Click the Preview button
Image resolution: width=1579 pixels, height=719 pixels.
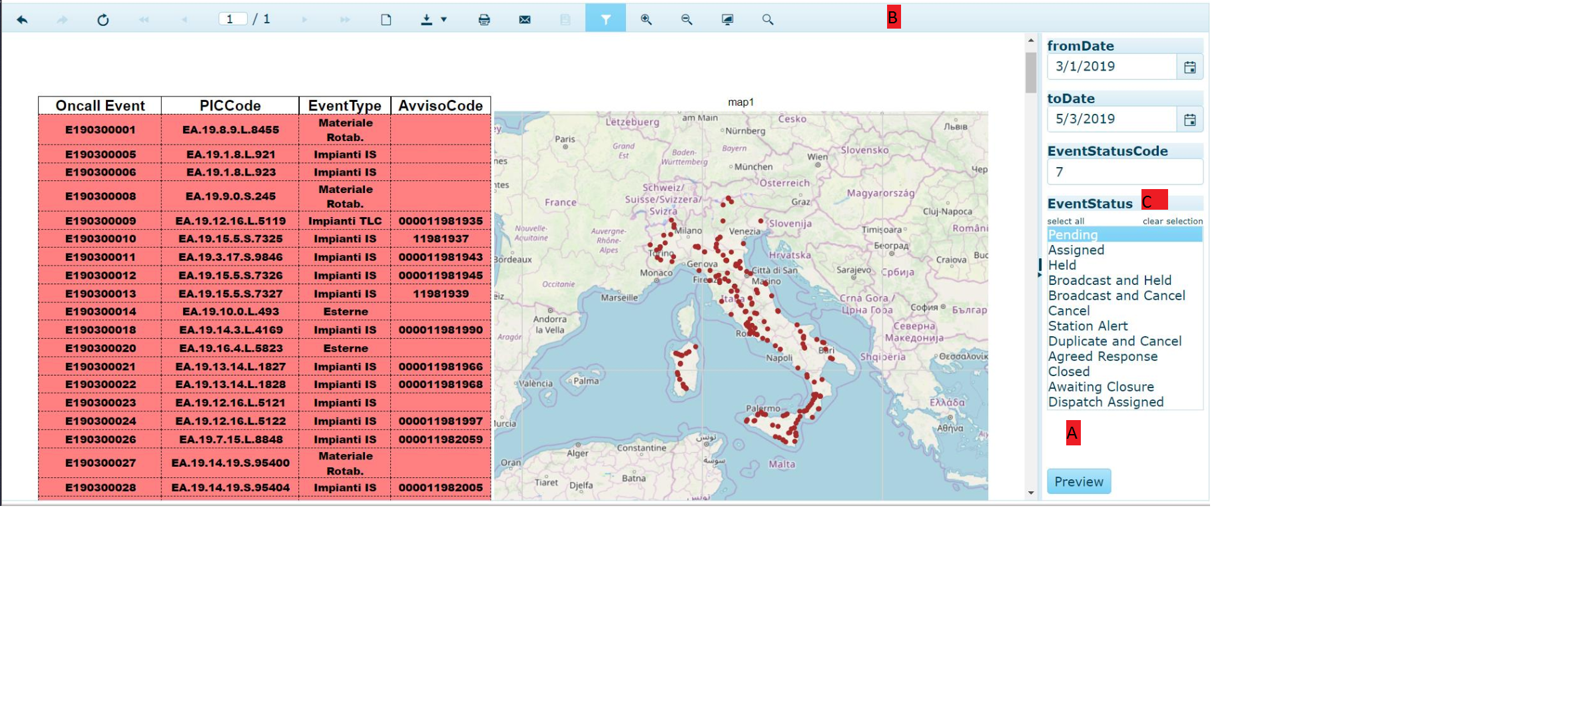[1078, 481]
